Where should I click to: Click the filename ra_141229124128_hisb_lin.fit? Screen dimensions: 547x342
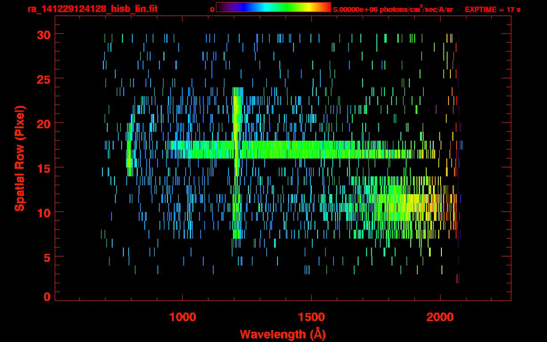[92, 9]
